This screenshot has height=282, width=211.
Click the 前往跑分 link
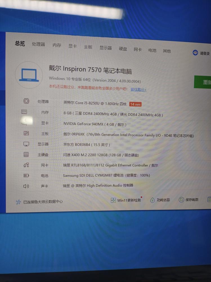coord(138,89)
